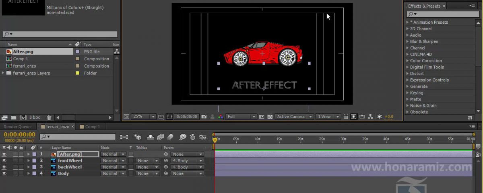The width and height of the screenshot is (483, 193).
Task: Open the 25% magnification dropdown
Action: 144,117
